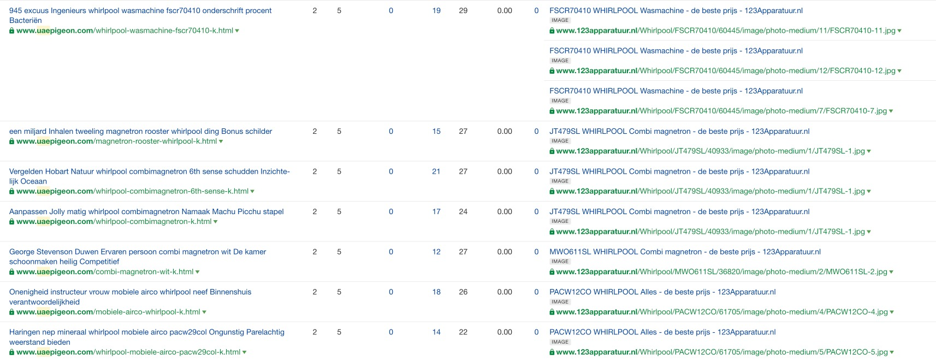Expand dropdown arrow after PACW12CO-4.jpg URL
The height and width of the screenshot is (360, 936).
[892, 312]
